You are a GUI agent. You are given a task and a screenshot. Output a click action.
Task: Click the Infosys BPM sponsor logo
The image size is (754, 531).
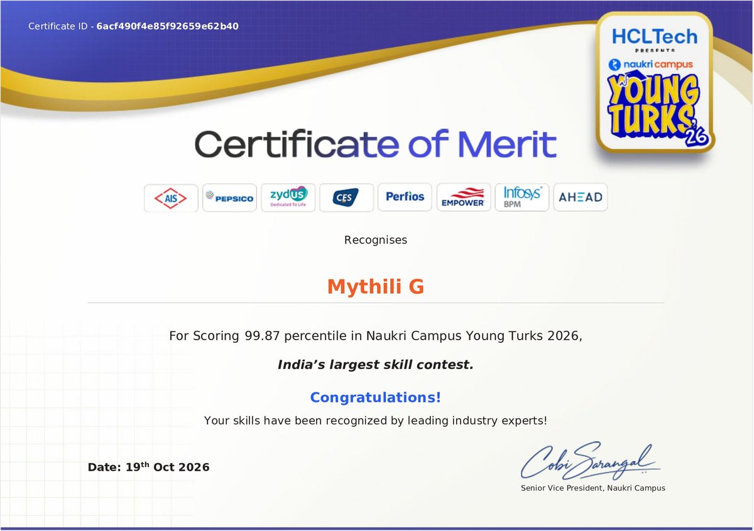(522, 198)
